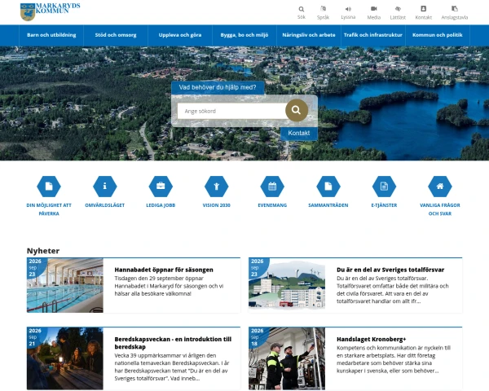Viewport: 489px width, 391px height.
Task: Click the SAMMANTRÄDEN text label
Action: [328, 205]
